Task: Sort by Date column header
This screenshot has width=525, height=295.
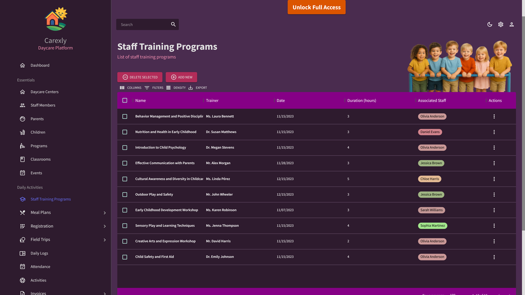Action: [x=280, y=100]
